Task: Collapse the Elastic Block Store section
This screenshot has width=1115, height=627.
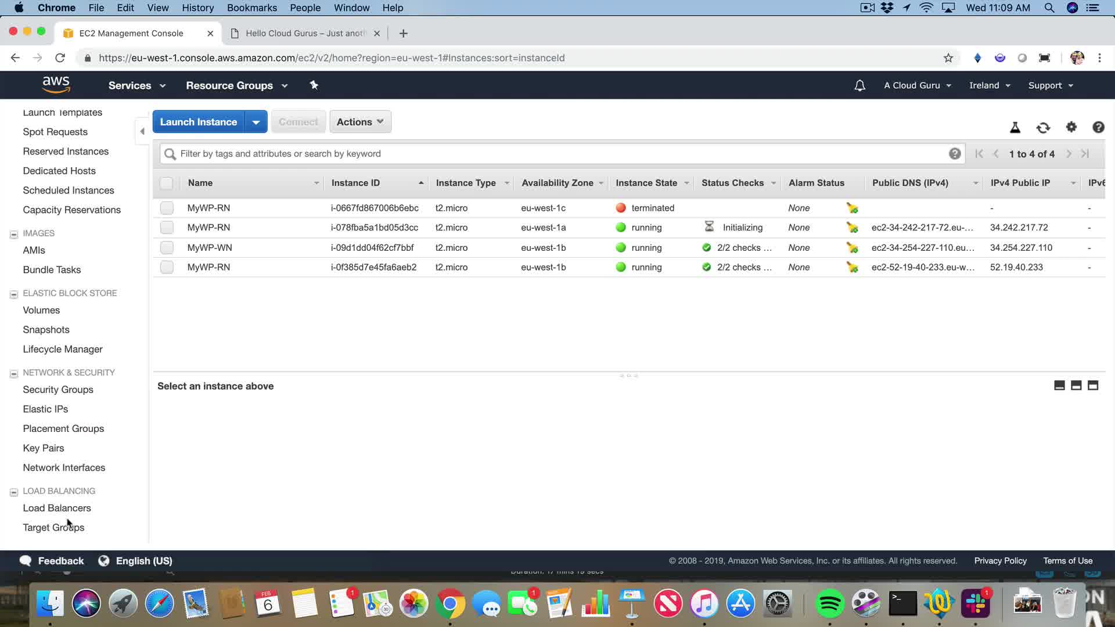Action: tap(14, 294)
